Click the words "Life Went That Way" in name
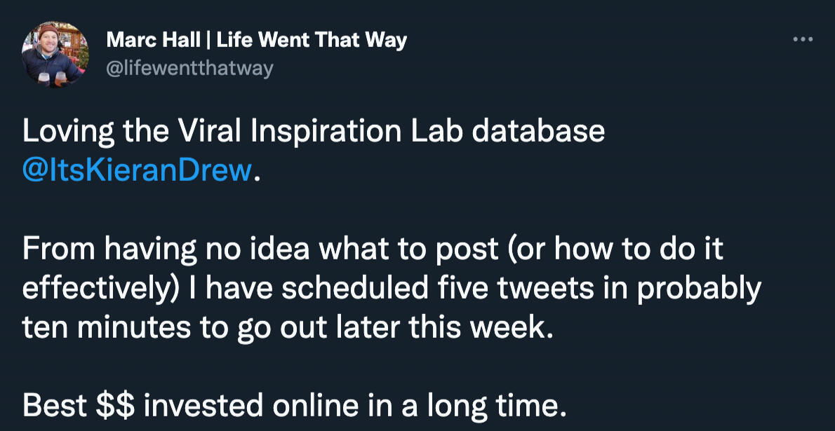This screenshot has width=835, height=431. tap(312, 40)
